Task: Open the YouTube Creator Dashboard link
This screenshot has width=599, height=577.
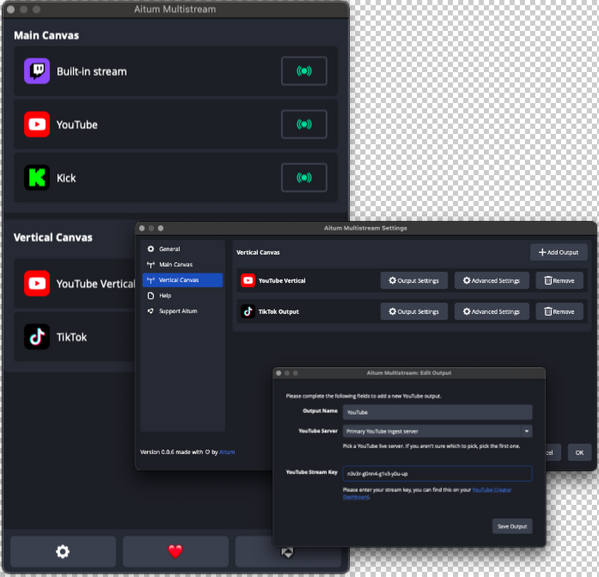Action: pyautogui.click(x=492, y=490)
